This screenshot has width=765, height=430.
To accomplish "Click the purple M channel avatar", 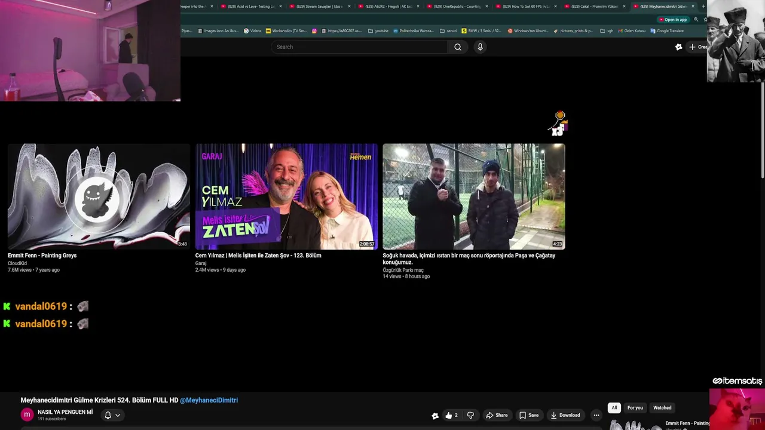I will coord(27,414).
